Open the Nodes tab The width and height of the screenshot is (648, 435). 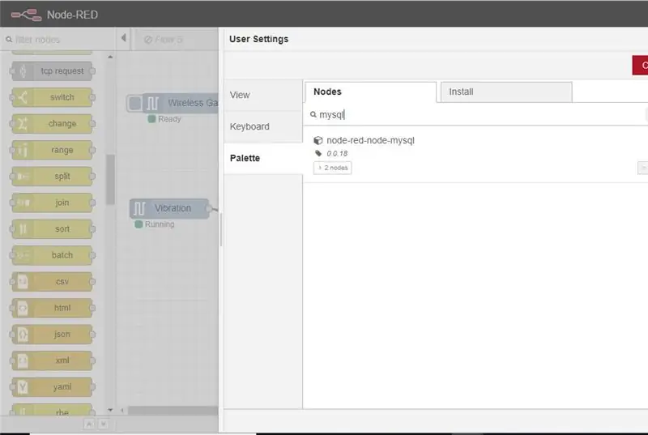[x=370, y=92]
